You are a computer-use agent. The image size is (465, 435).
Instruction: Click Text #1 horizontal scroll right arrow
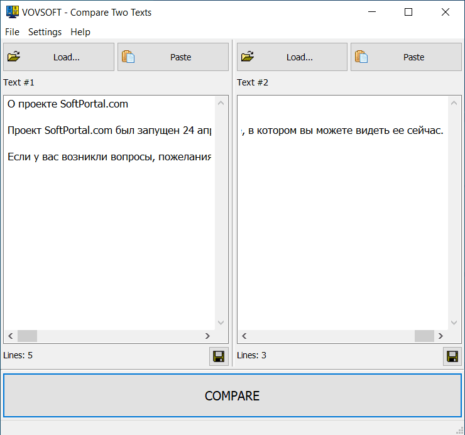[207, 336]
